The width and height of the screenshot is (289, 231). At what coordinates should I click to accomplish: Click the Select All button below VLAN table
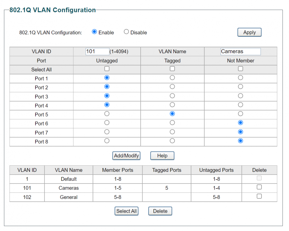126,211
